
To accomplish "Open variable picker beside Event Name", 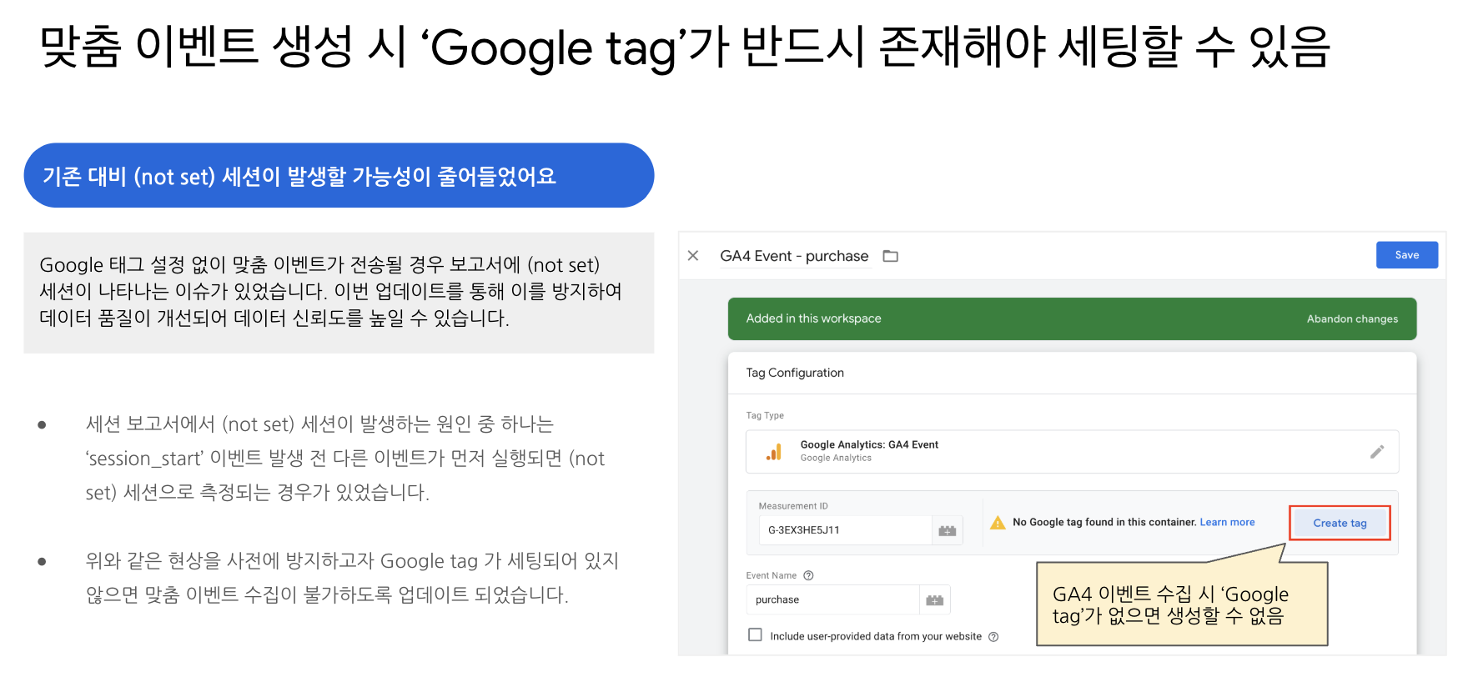I will pyautogui.click(x=935, y=599).
